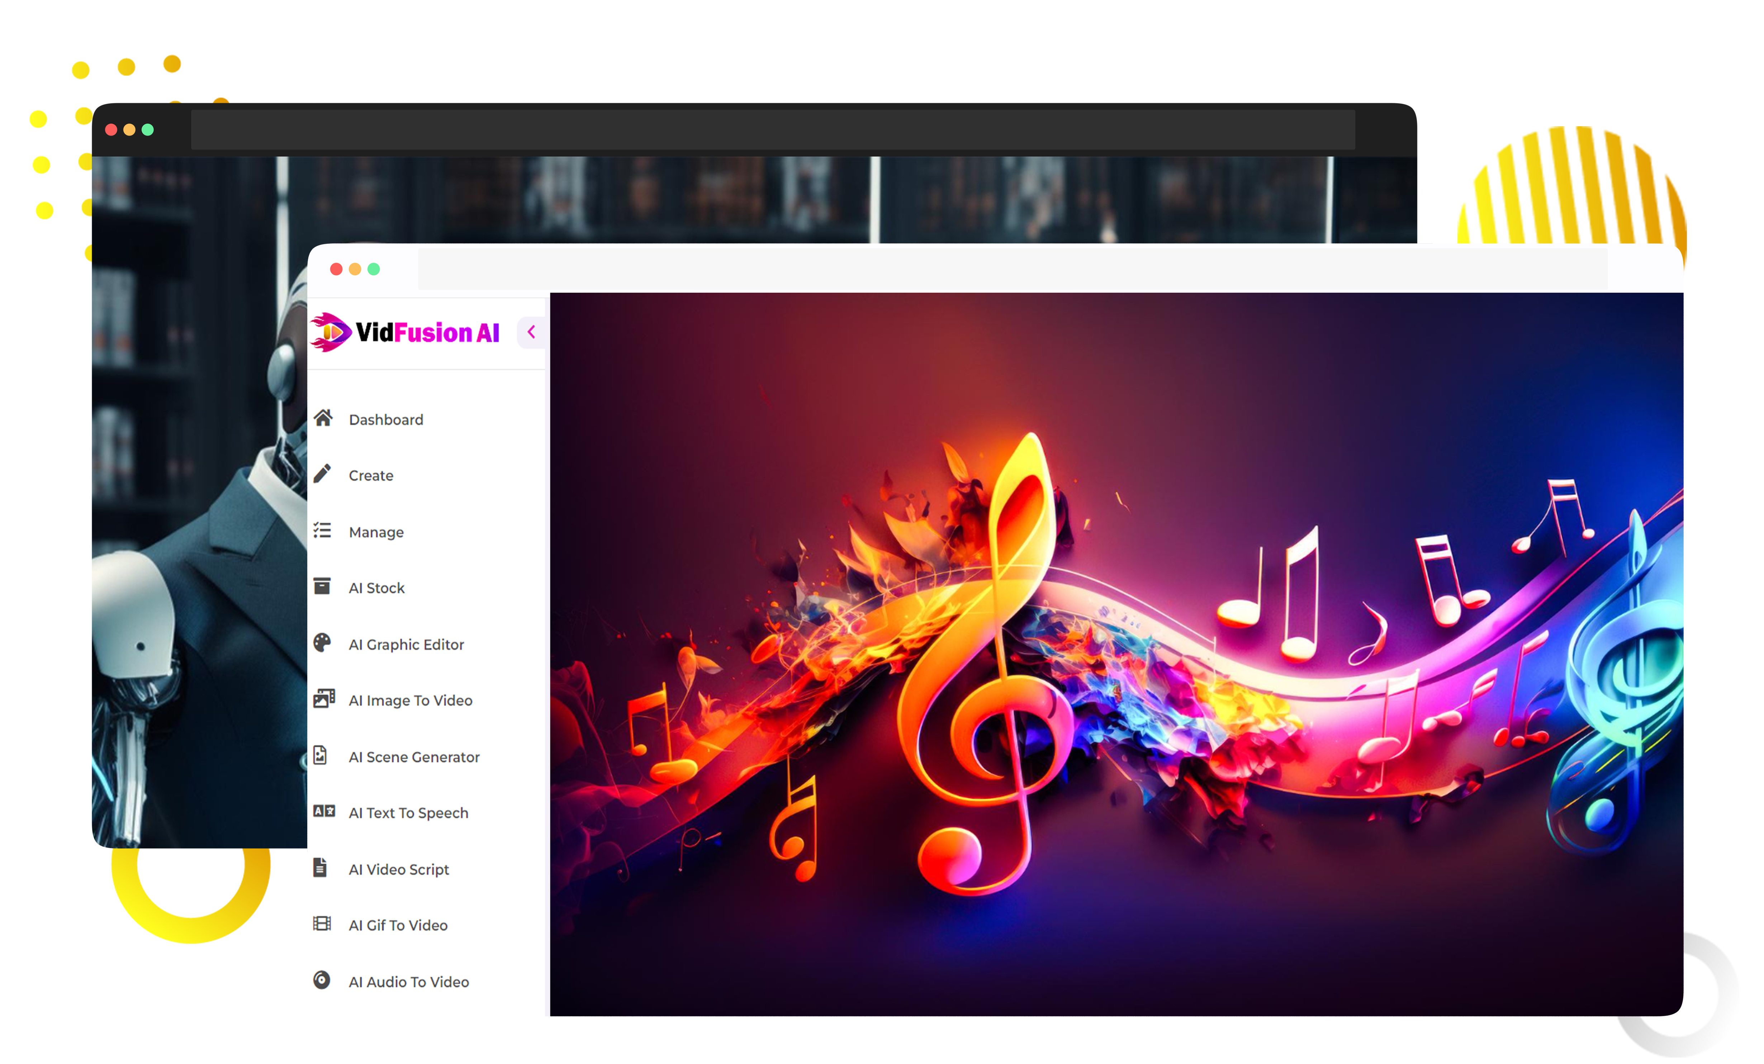This screenshot has height=1064, width=1764.
Task: Click the AI Text To Speech icon
Action: click(324, 811)
